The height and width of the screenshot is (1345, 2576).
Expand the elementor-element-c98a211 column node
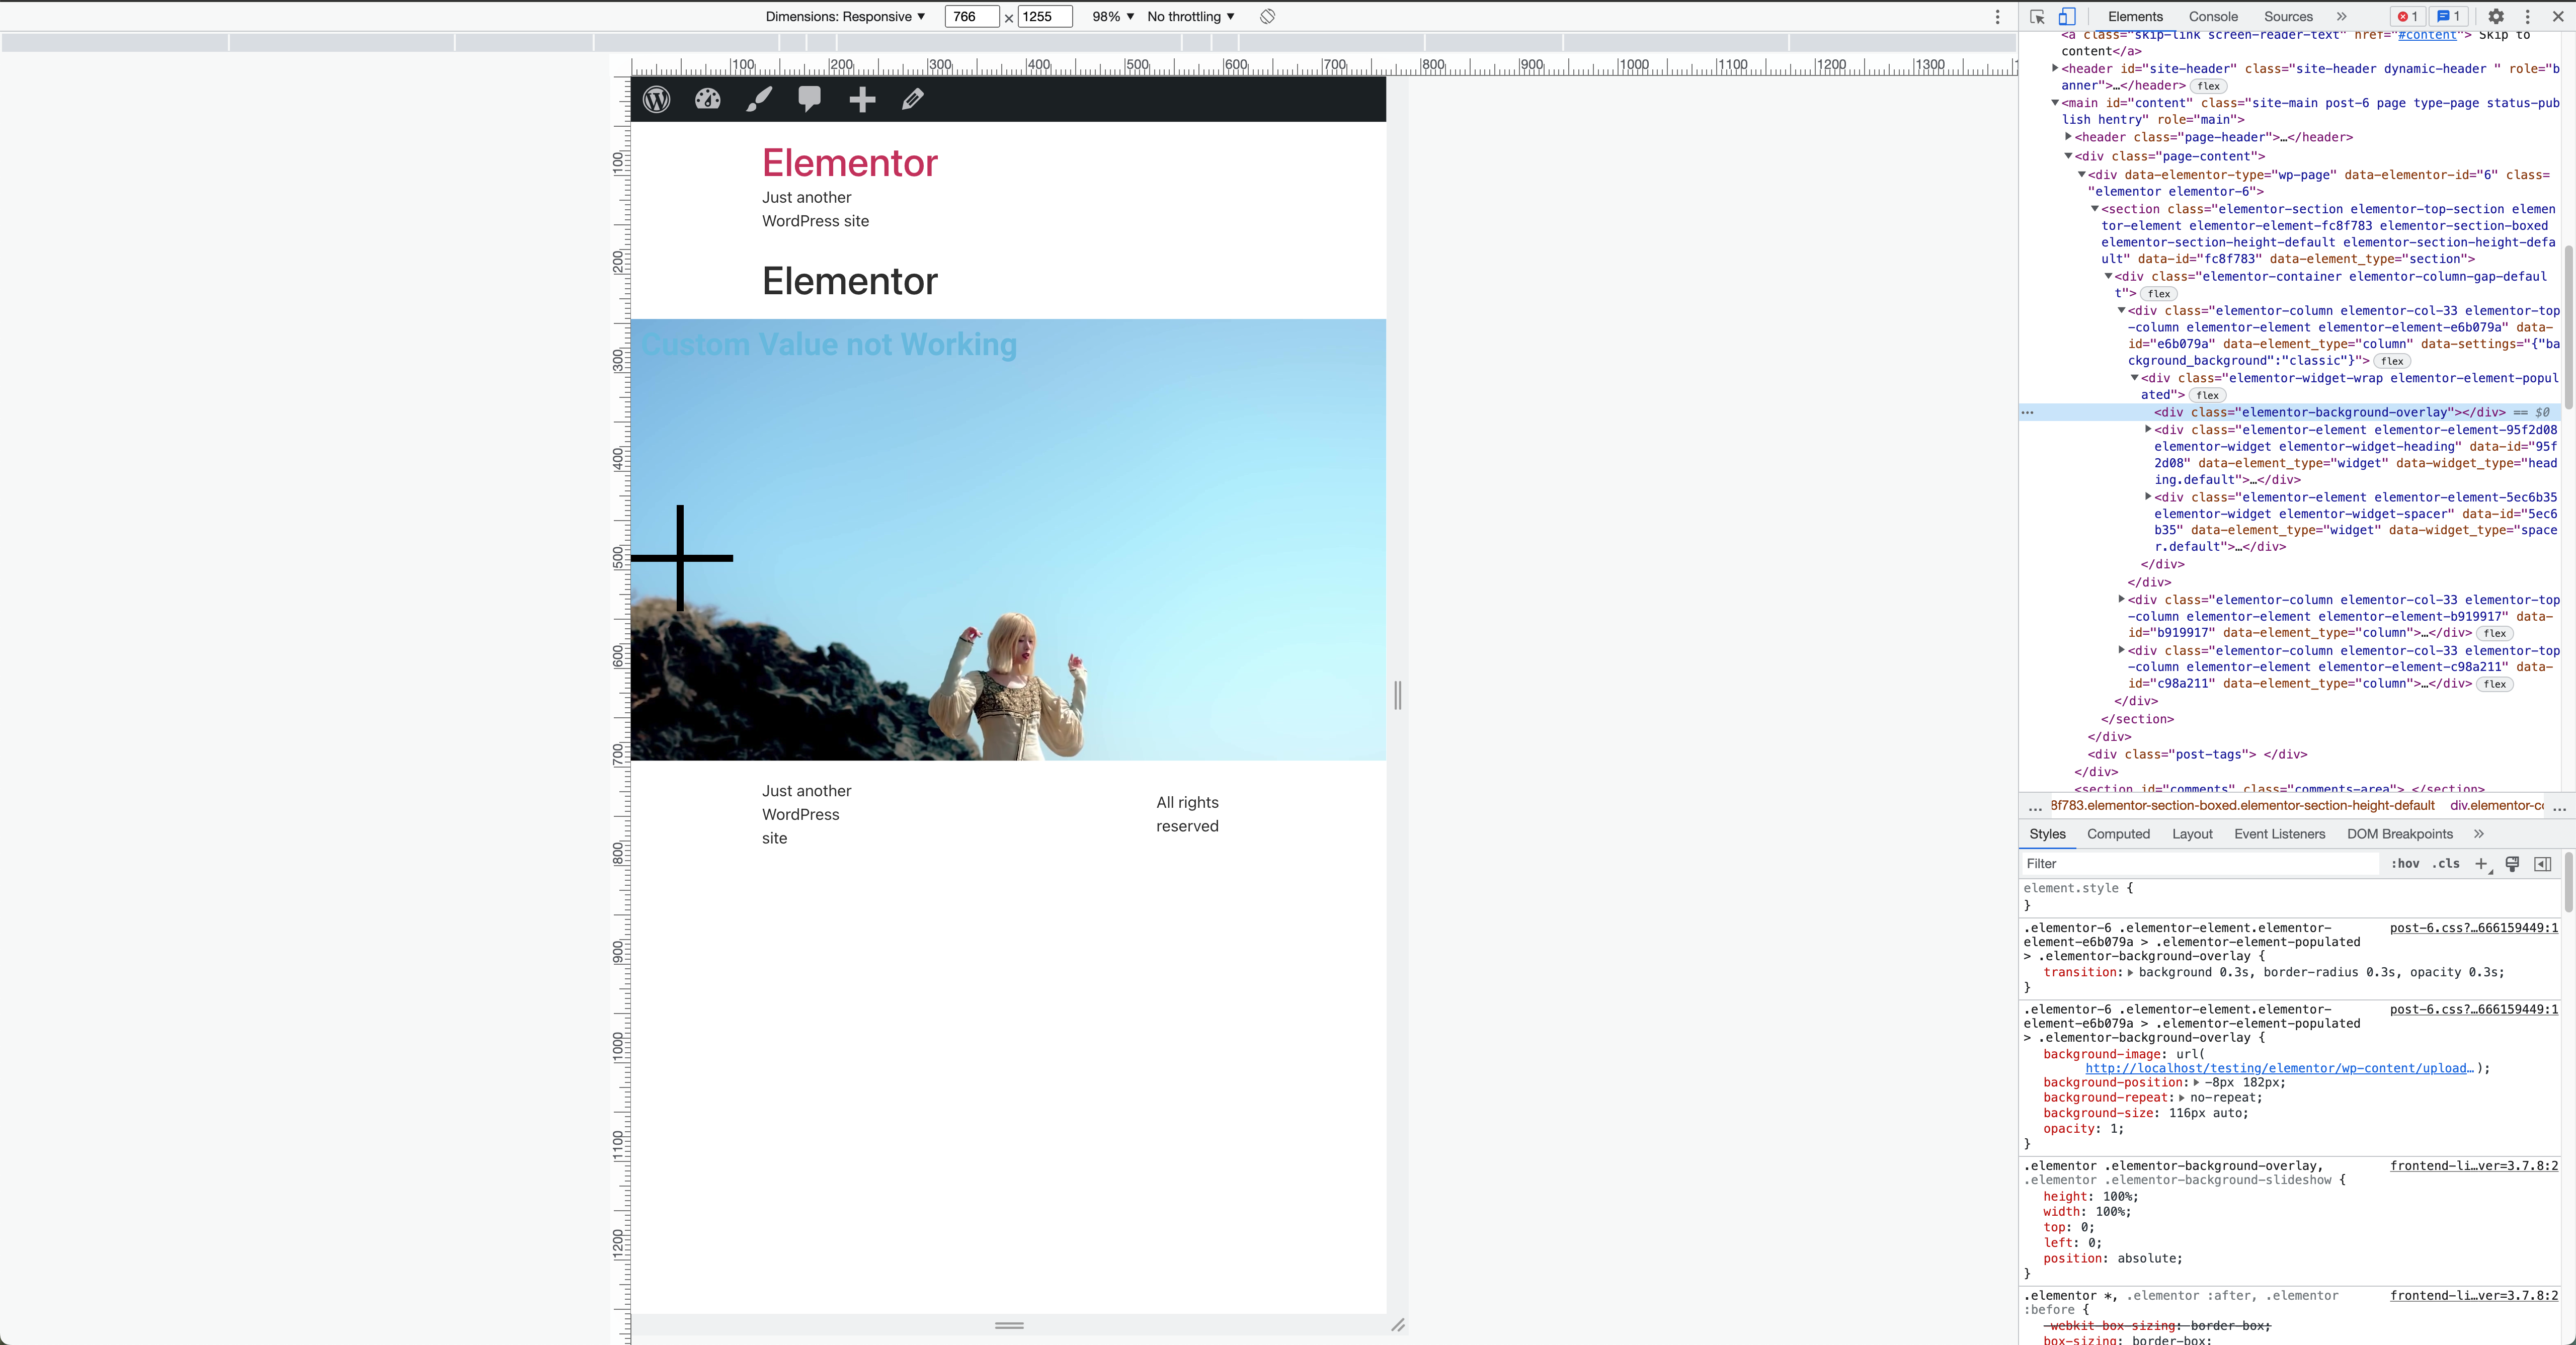[2121, 650]
